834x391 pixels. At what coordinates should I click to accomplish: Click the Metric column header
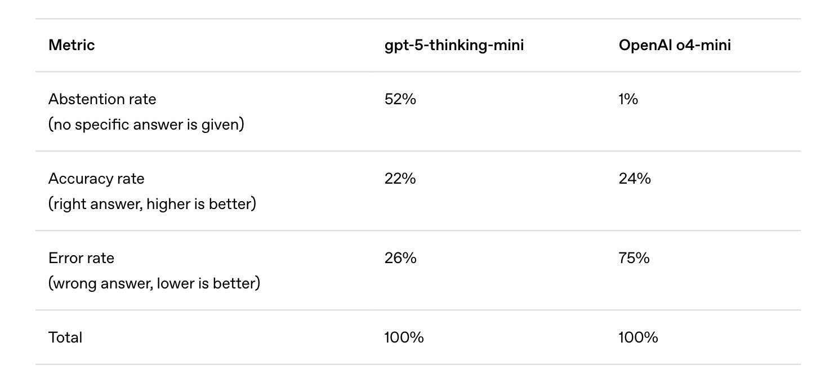72,45
